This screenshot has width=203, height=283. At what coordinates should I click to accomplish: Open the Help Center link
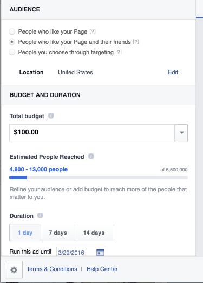(x=102, y=269)
